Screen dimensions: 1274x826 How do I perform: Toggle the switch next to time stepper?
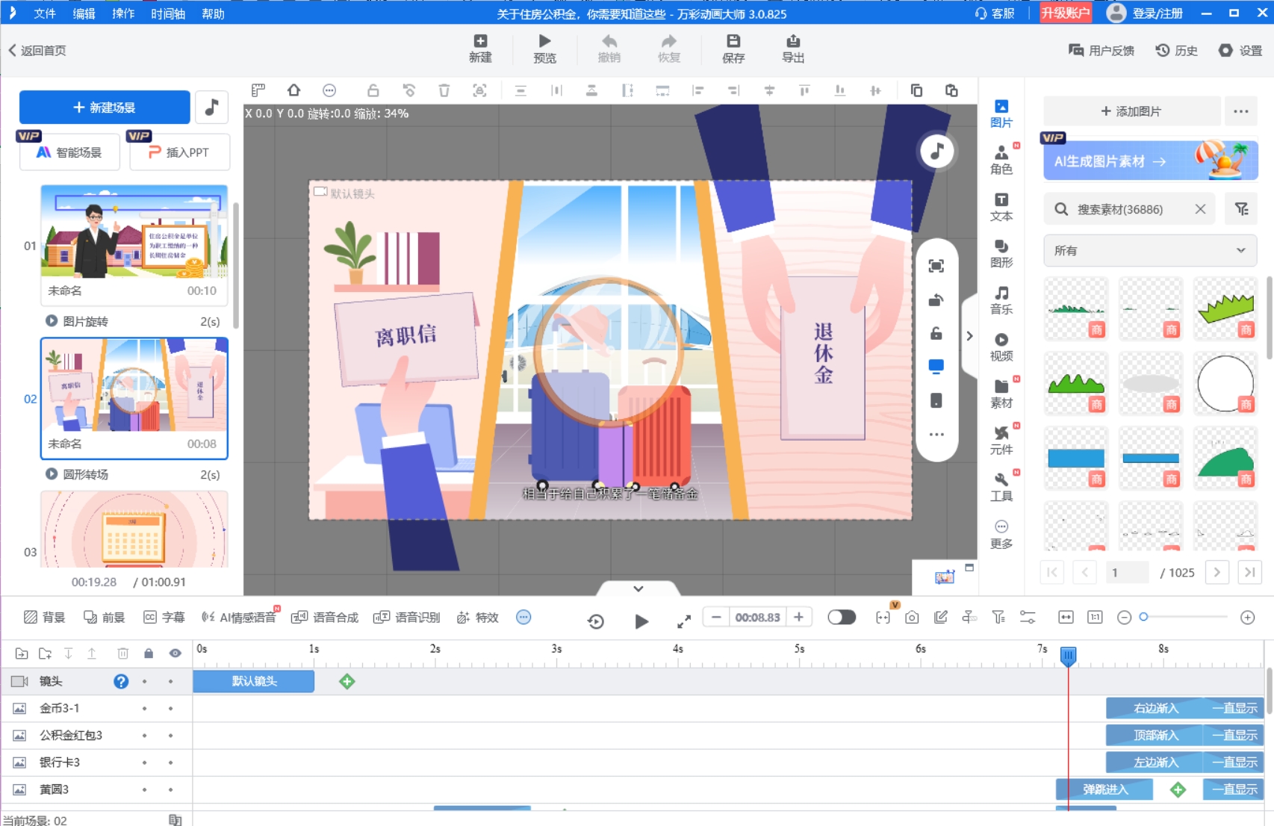(x=842, y=618)
